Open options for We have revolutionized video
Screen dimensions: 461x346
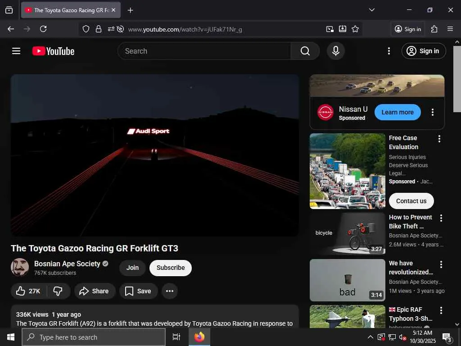point(441,264)
